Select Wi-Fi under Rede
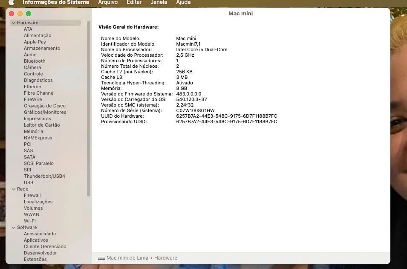The image size is (407, 269). point(30,221)
